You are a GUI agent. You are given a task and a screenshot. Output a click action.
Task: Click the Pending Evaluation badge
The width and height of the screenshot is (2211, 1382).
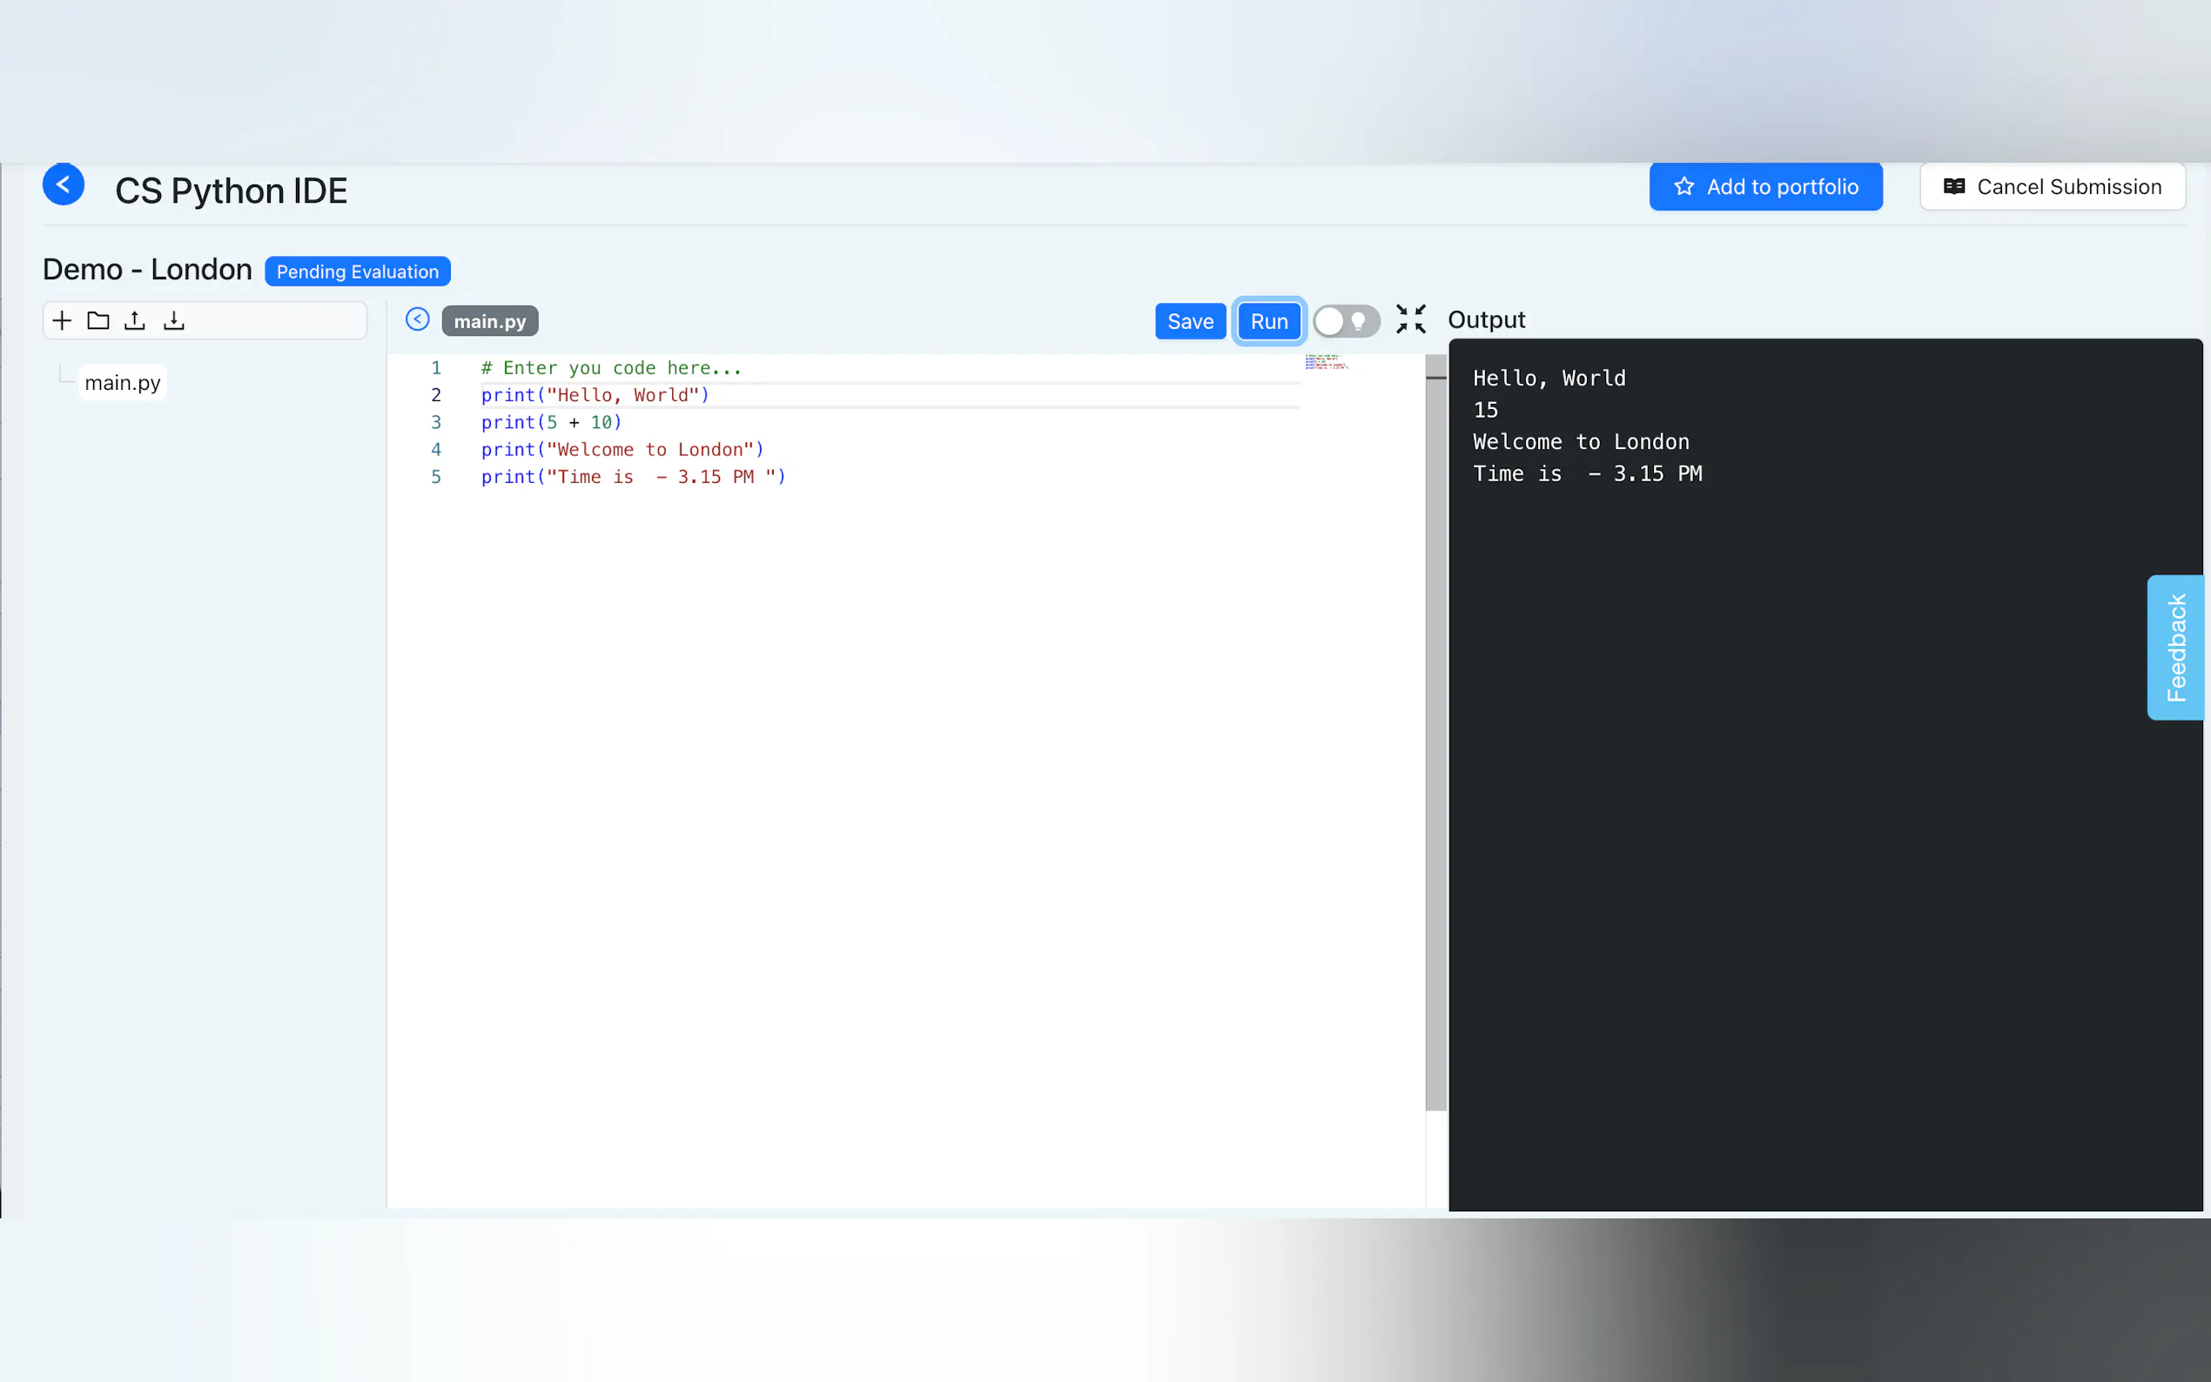358,272
